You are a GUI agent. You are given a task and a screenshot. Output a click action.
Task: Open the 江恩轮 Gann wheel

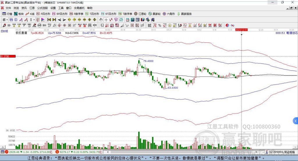point(140,14)
